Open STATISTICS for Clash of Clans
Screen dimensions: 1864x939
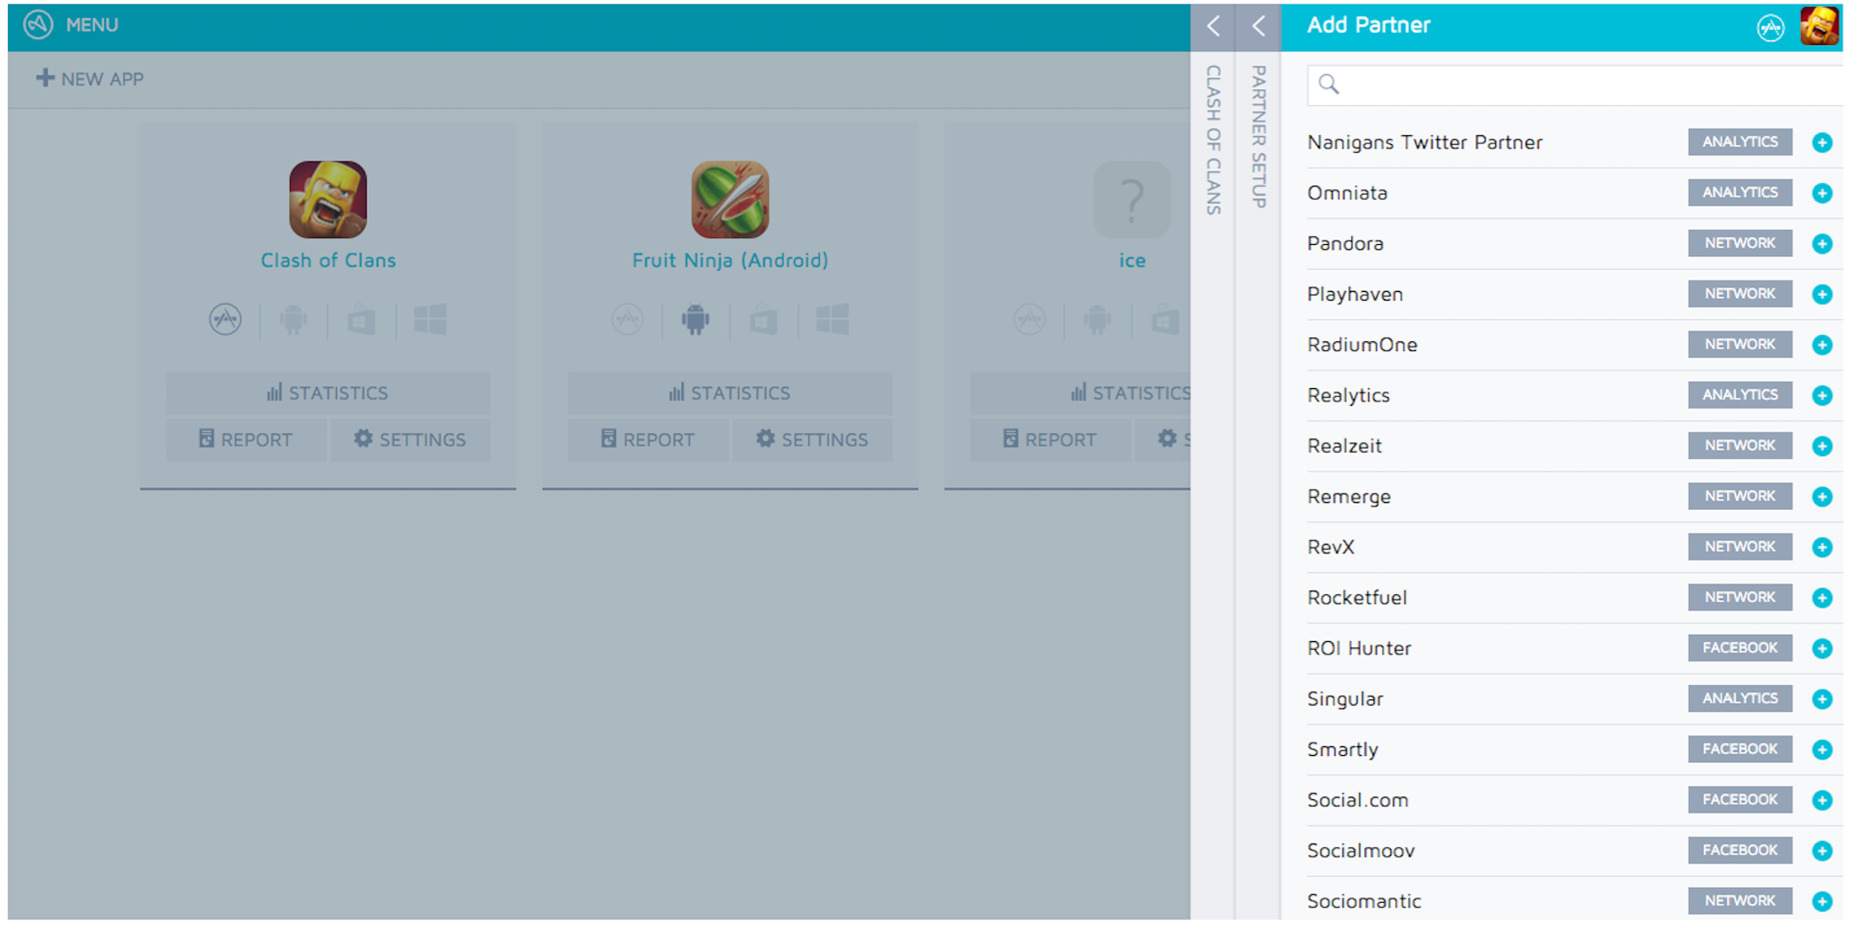pyautogui.click(x=328, y=393)
